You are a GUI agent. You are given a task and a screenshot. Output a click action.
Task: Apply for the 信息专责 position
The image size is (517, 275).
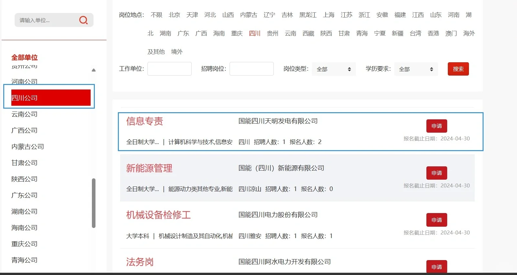[437, 126]
